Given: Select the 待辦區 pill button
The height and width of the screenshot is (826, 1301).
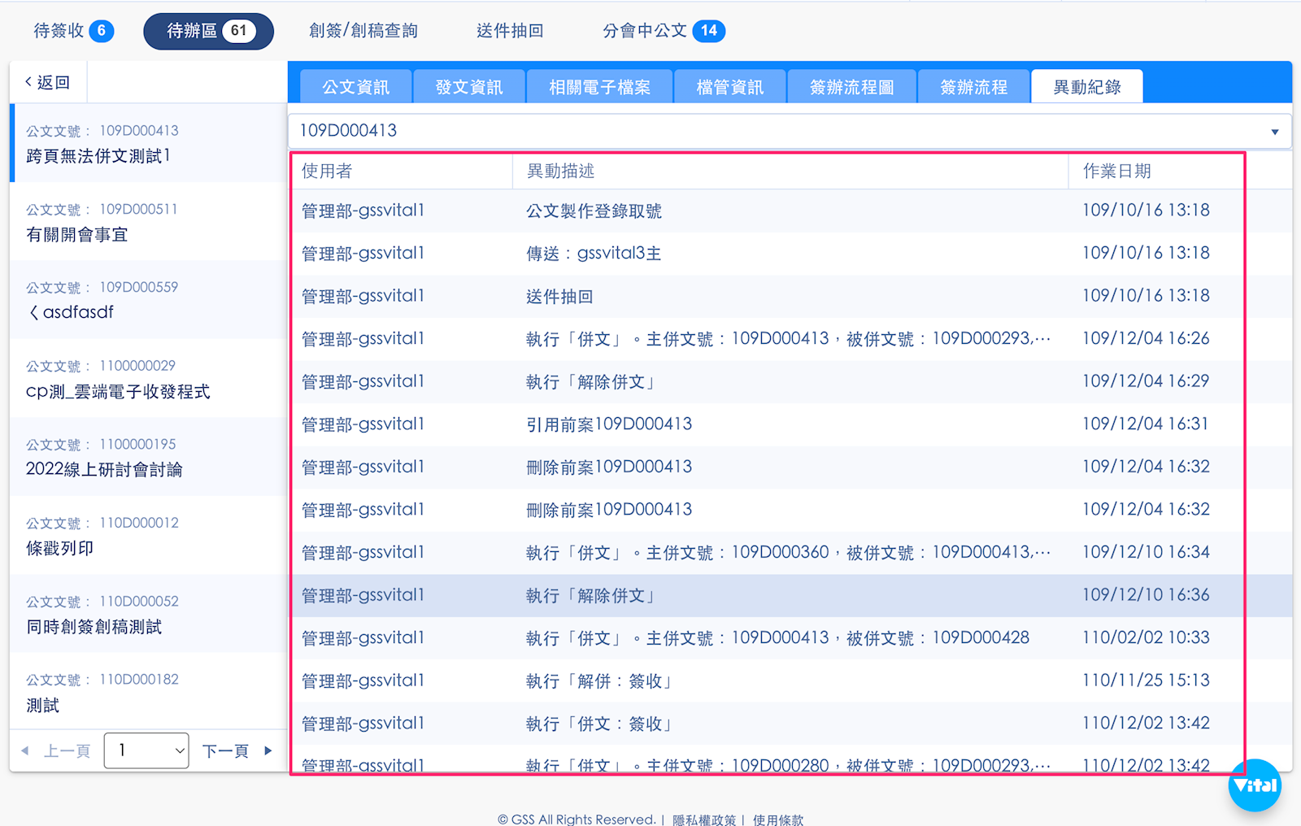Looking at the screenshot, I should coord(208,31).
